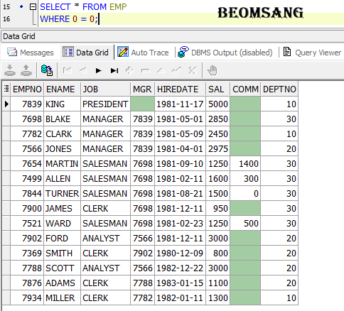344x311 pixels.
Task: Click the JOB column header
Action: tap(106, 89)
